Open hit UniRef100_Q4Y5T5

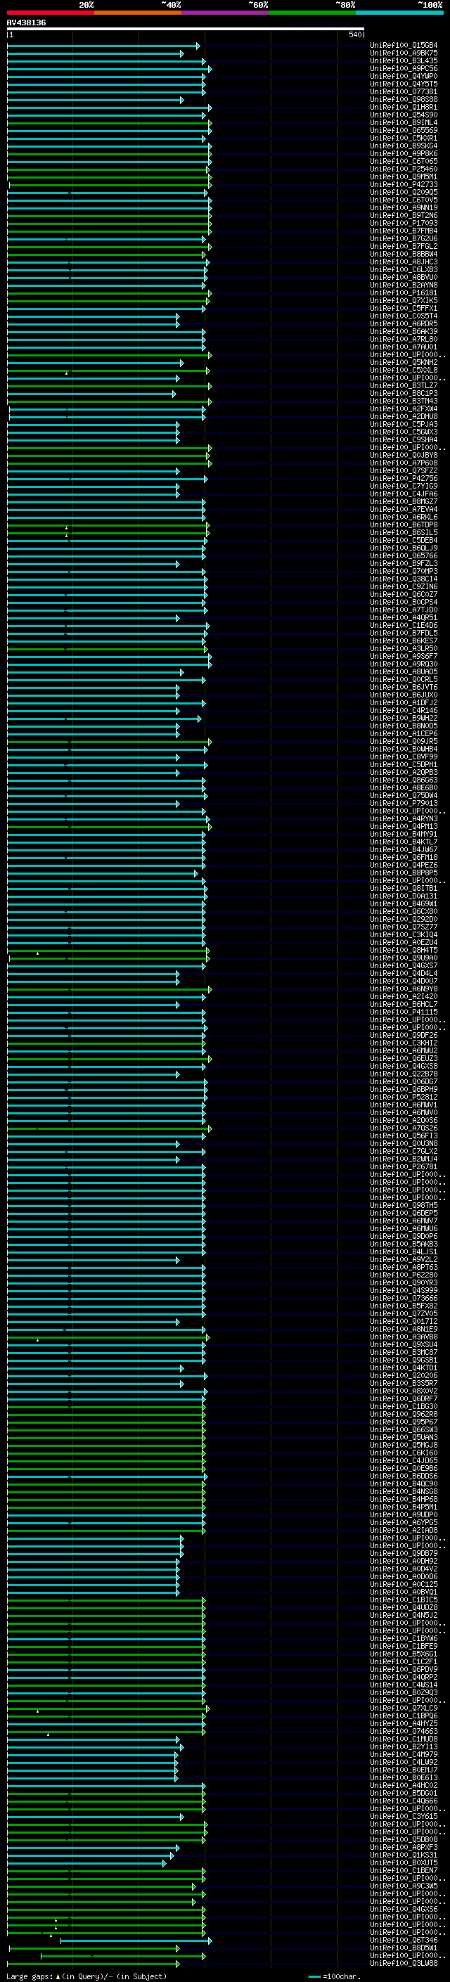[x=404, y=84]
